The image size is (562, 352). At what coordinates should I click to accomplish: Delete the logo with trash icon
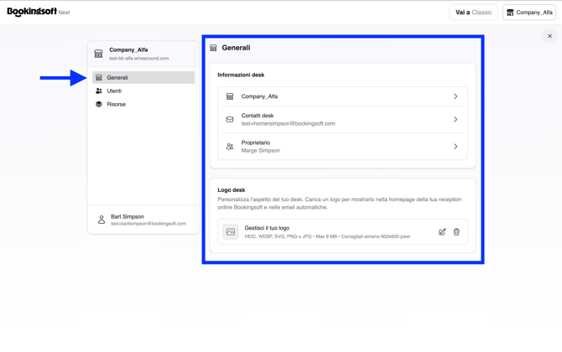point(456,232)
